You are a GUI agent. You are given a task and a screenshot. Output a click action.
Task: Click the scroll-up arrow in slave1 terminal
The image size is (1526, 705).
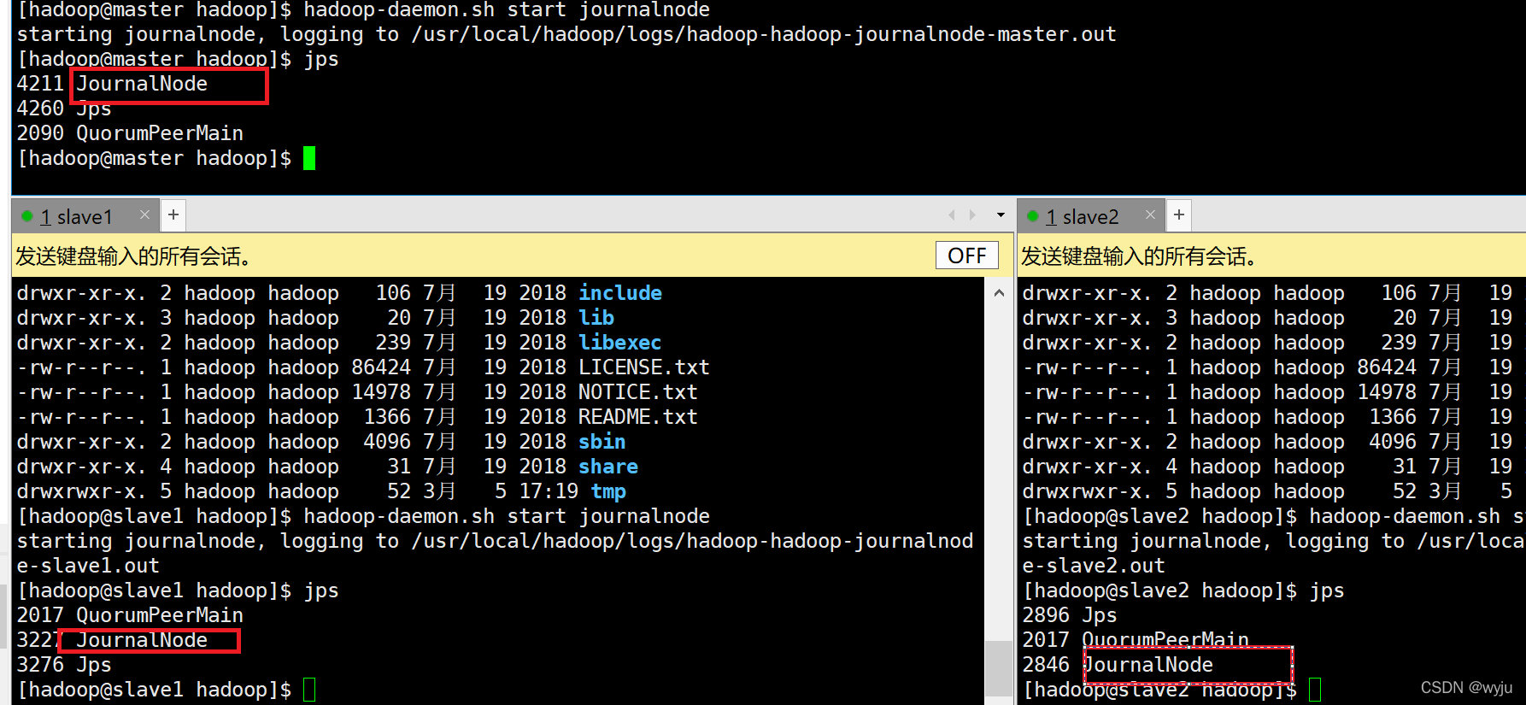coord(999,293)
